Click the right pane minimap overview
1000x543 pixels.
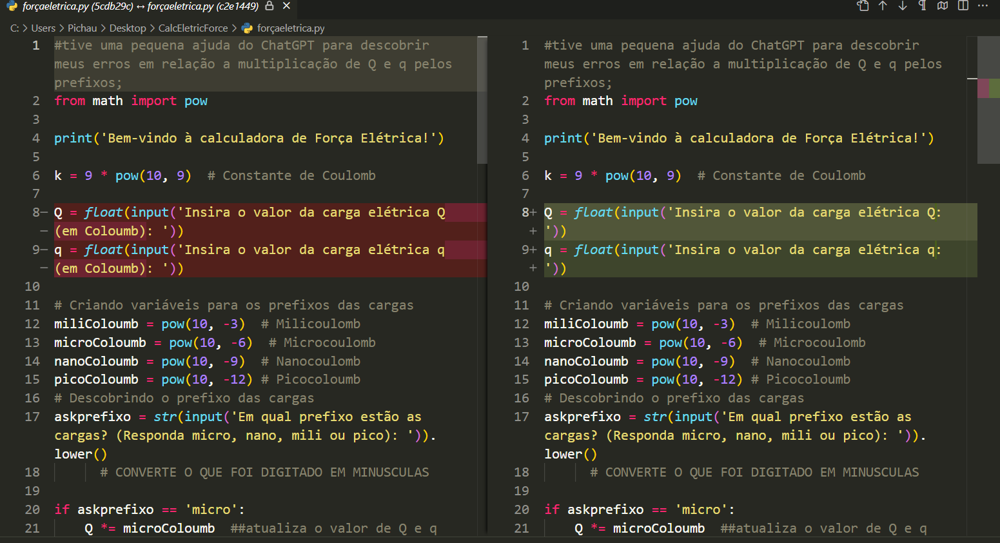988,100
